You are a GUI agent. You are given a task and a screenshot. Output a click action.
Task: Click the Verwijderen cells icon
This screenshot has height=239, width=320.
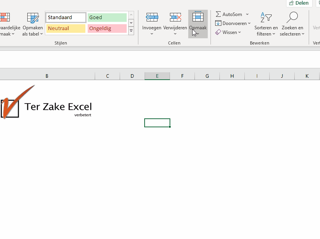coord(175,17)
